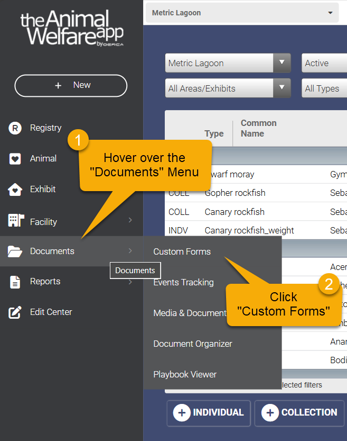Viewport: 347px width, 441px height.
Task: Select the Gopher rockfish row
Action: click(256, 193)
